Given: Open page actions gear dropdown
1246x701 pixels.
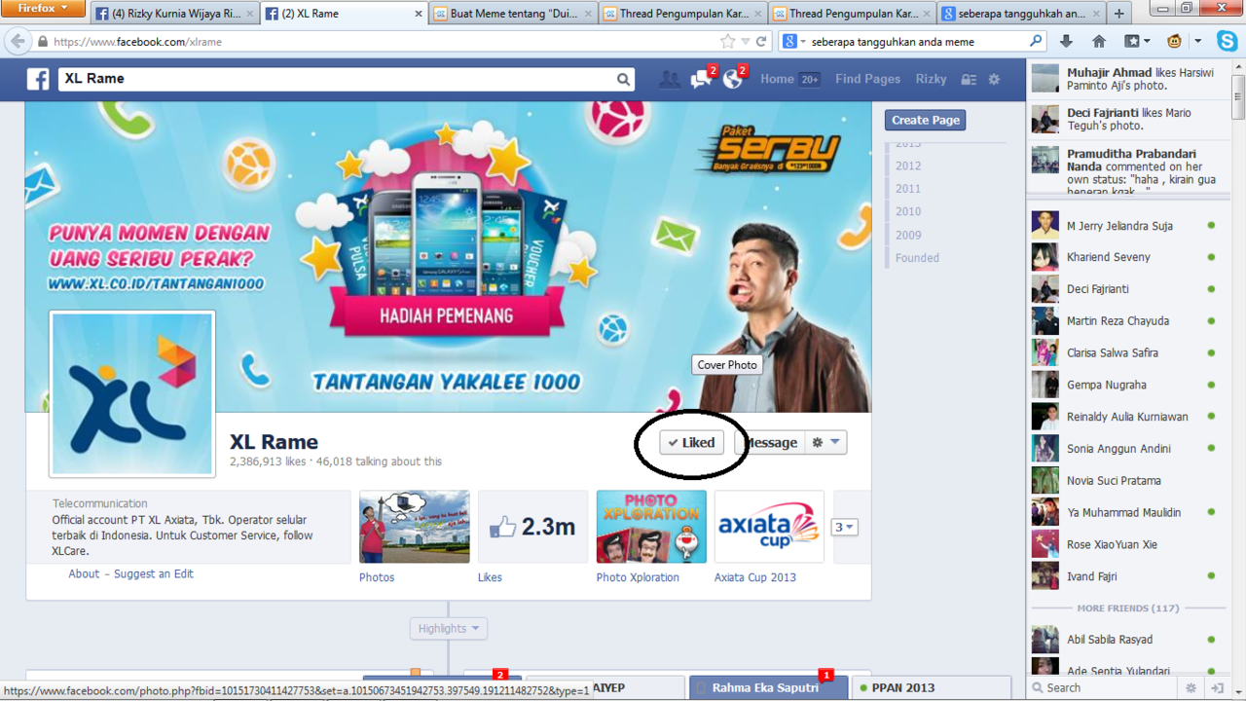Looking at the screenshot, I should pyautogui.click(x=825, y=442).
